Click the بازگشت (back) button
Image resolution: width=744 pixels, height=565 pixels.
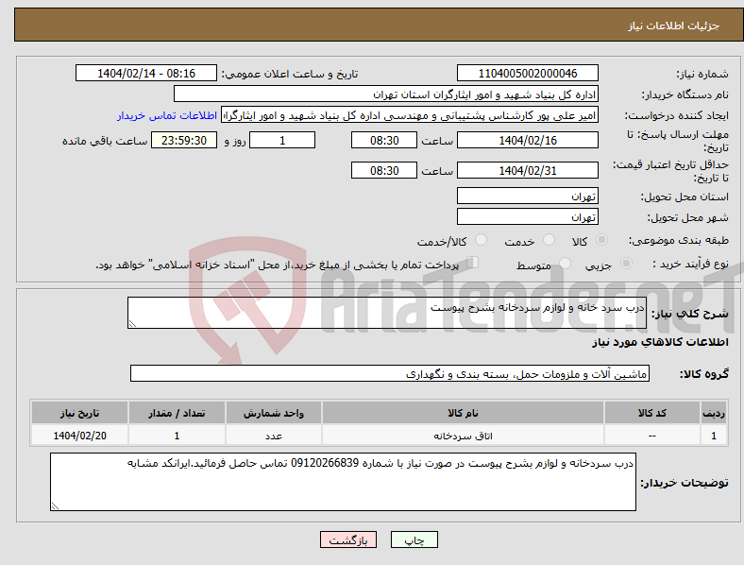tap(348, 539)
